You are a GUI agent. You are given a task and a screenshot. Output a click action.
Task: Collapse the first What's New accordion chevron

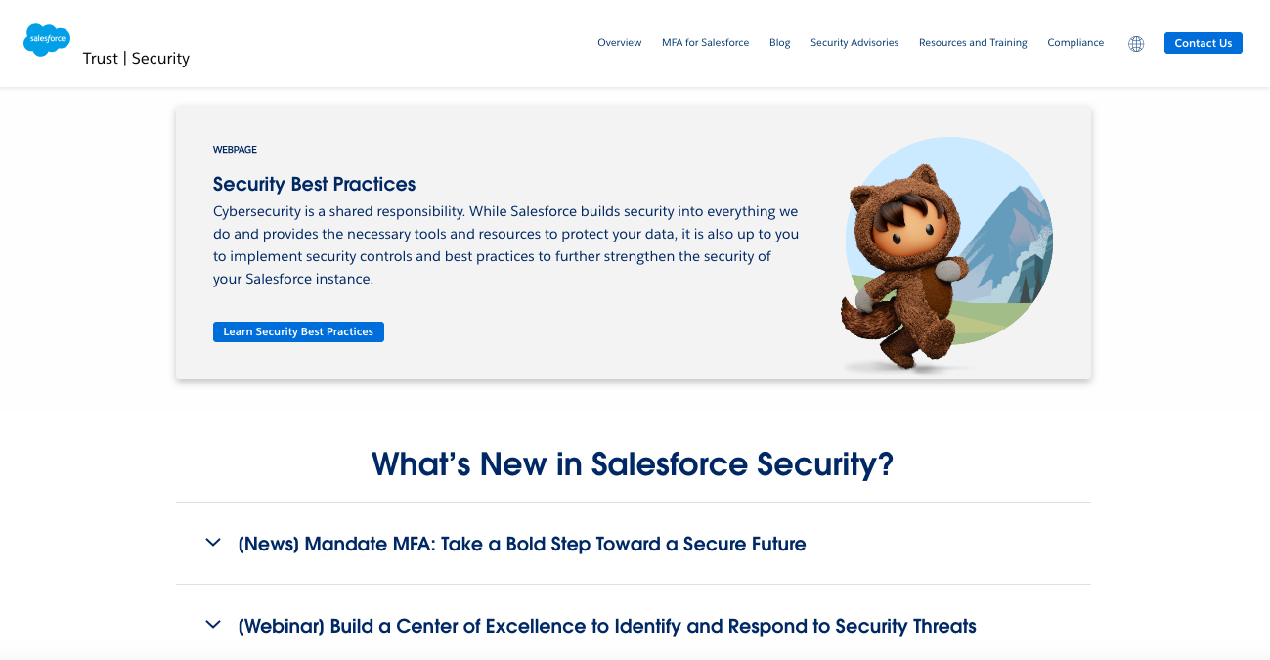tap(212, 543)
